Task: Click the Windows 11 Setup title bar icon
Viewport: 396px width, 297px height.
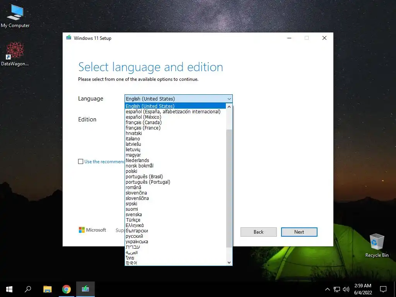Action: pos(69,38)
